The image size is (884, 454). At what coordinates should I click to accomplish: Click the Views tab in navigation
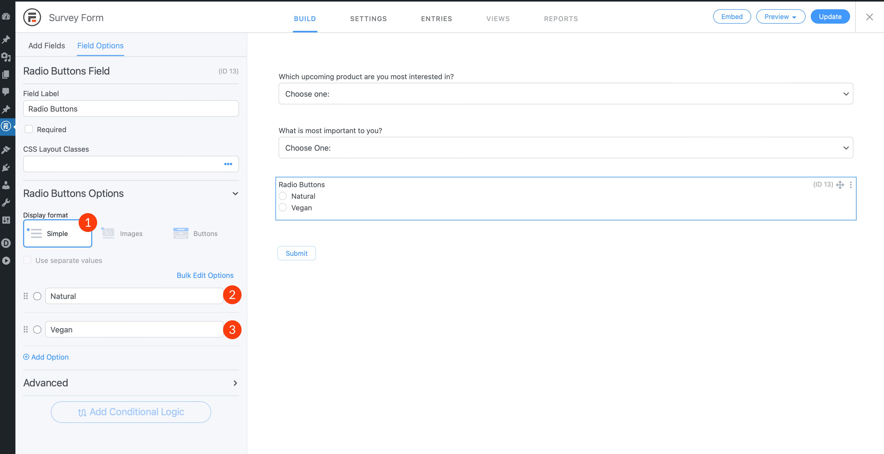tap(498, 18)
